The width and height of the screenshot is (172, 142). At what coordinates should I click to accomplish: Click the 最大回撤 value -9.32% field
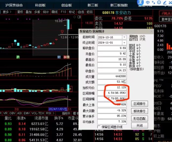pyautogui.click(x=112, y=110)
